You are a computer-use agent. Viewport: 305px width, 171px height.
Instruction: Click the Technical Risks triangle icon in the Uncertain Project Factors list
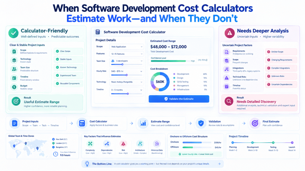(x=227, y=78)
